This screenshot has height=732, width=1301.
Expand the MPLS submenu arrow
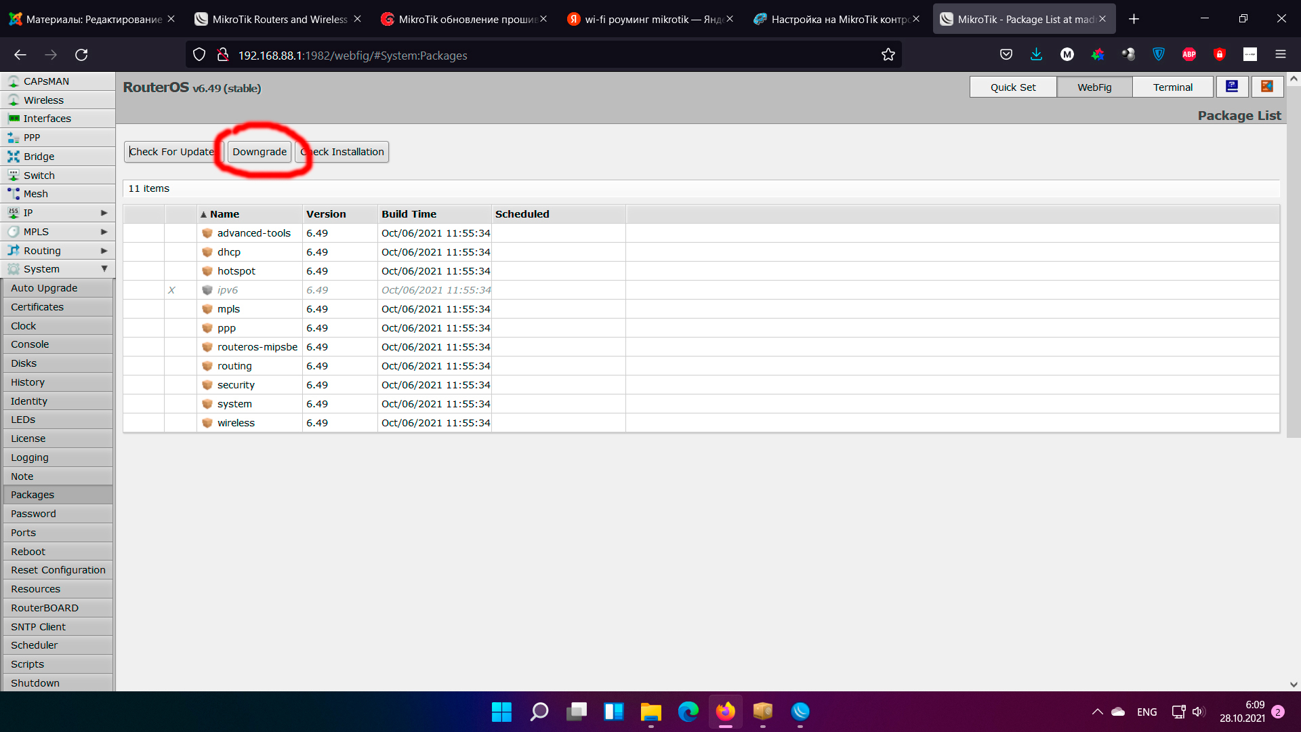coord(104,232)
